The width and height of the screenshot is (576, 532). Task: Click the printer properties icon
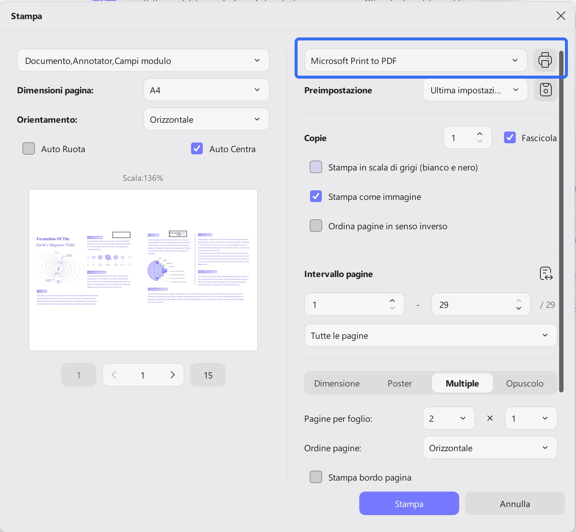point(545,60)
